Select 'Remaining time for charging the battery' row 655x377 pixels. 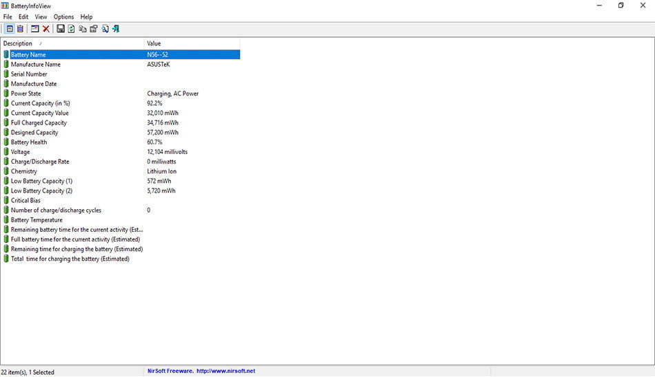coord(121,249)
